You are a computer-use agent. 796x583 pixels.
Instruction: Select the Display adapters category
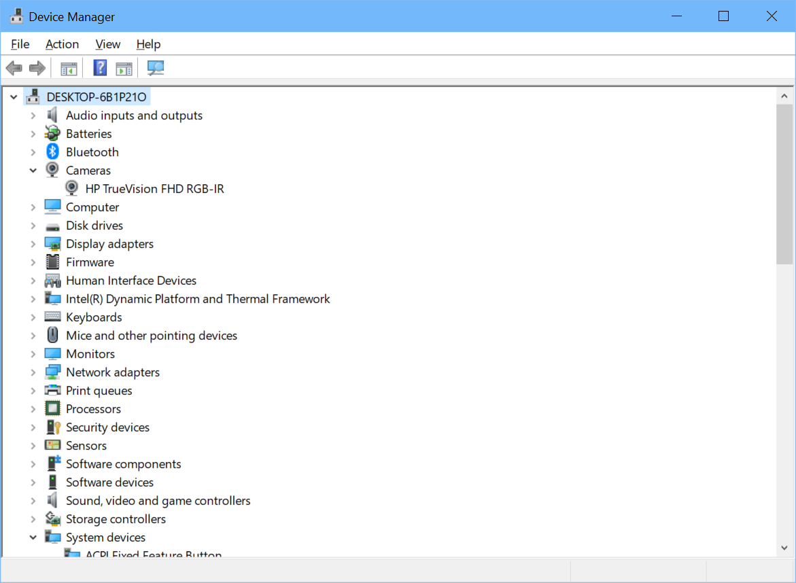(109, 243)
